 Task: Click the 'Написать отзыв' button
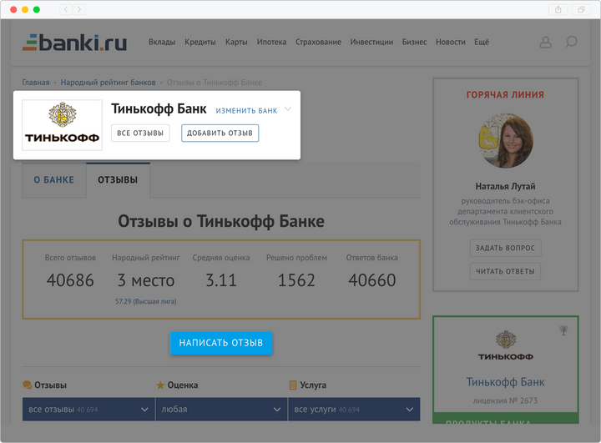[x=221, y=343]
